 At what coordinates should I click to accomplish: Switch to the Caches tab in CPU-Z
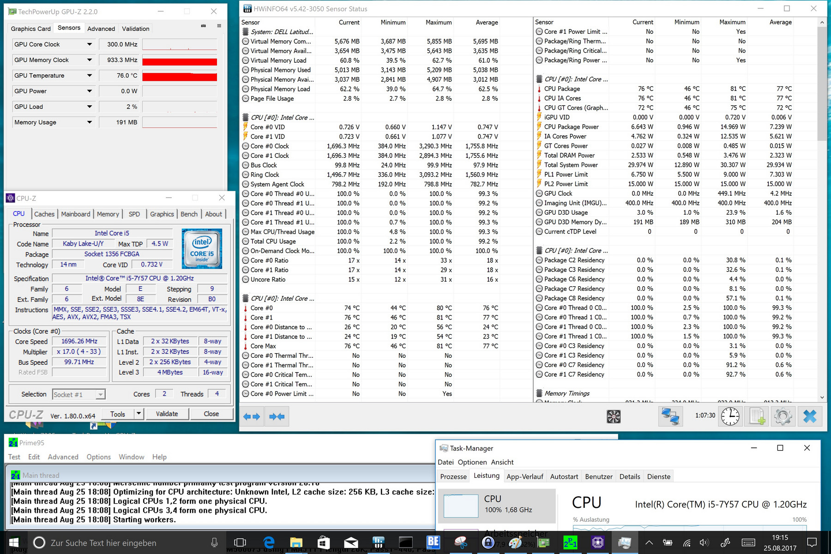coord(44,214)
